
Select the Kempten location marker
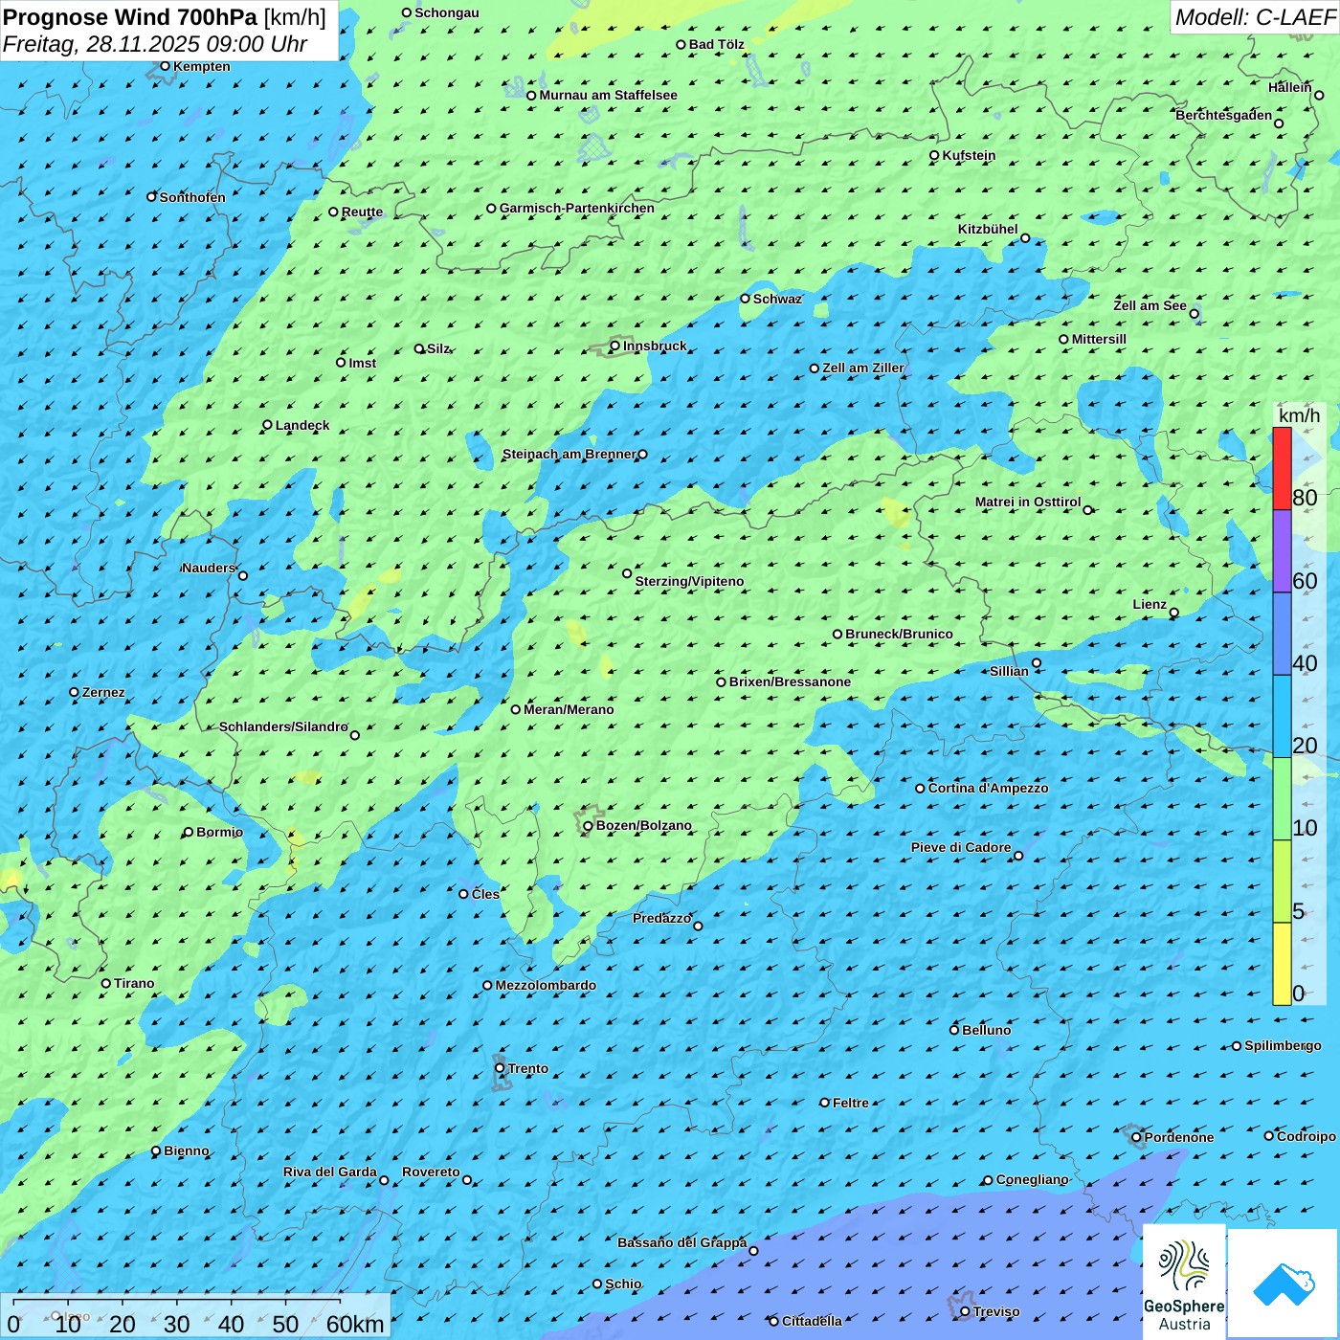click(165, 66)
